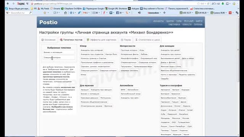
Task: Click the Дети и семья topic tag
Action: point(188,58)
